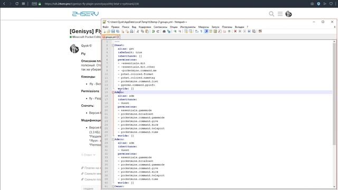
Task: Open Find with the binoculars icon
Action: click(x=164, y=32)
